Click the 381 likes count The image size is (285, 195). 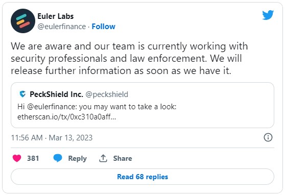click(33, 158)
